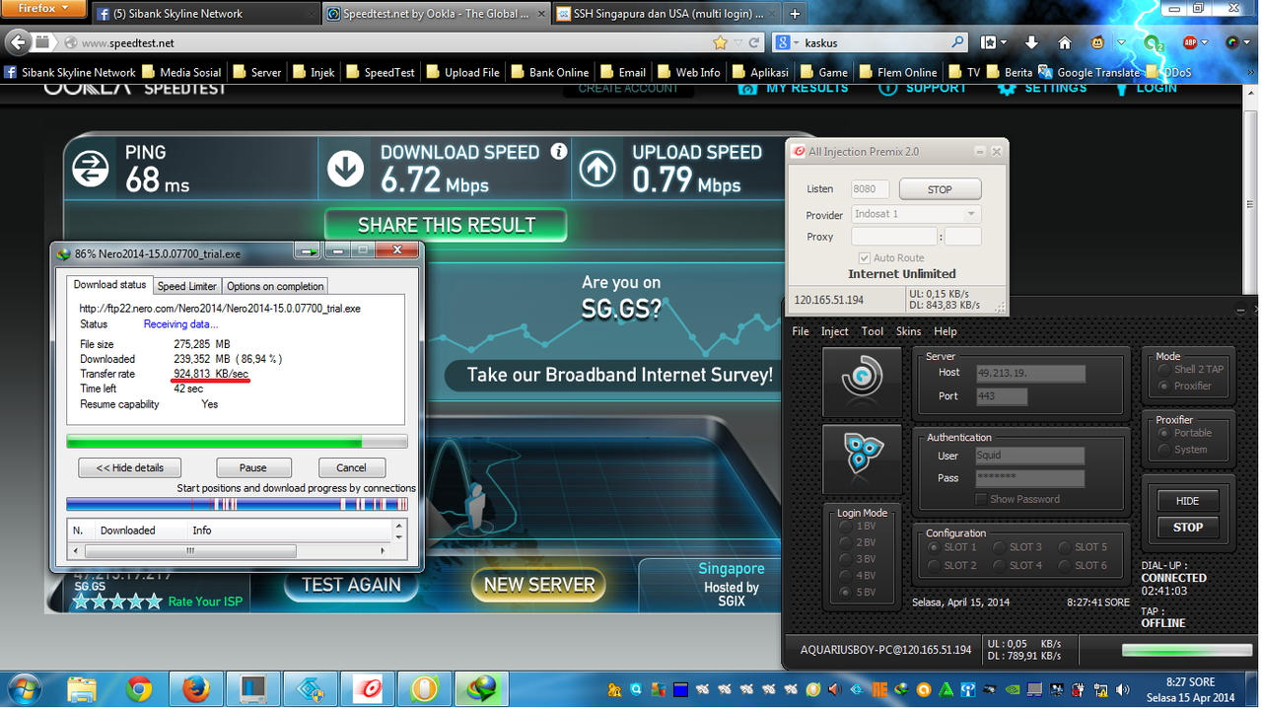Open the bookmarks menu star icon
The image size is (1262, 709).
[989, 42]
